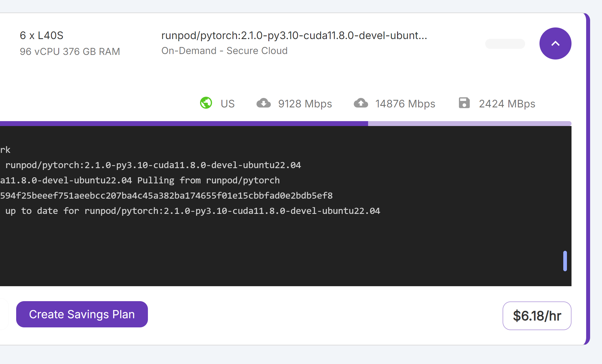Click the $6.18/hr price badge
Image resolution: width=602 pixels, height=364 pixels.
click(x=537, y=316)
